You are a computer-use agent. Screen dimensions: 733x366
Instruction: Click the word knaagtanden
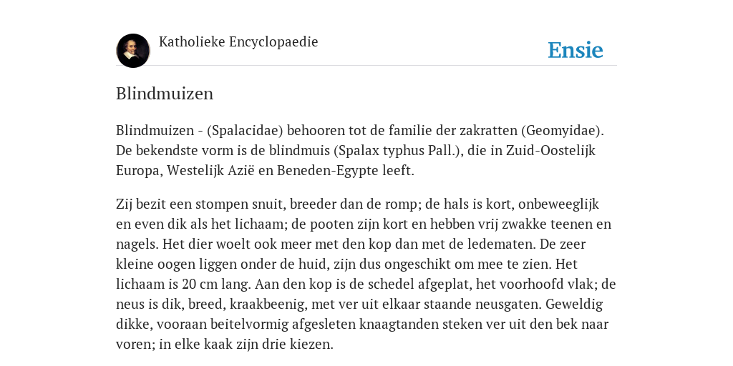pyautogui.click(x=398, y=325)
